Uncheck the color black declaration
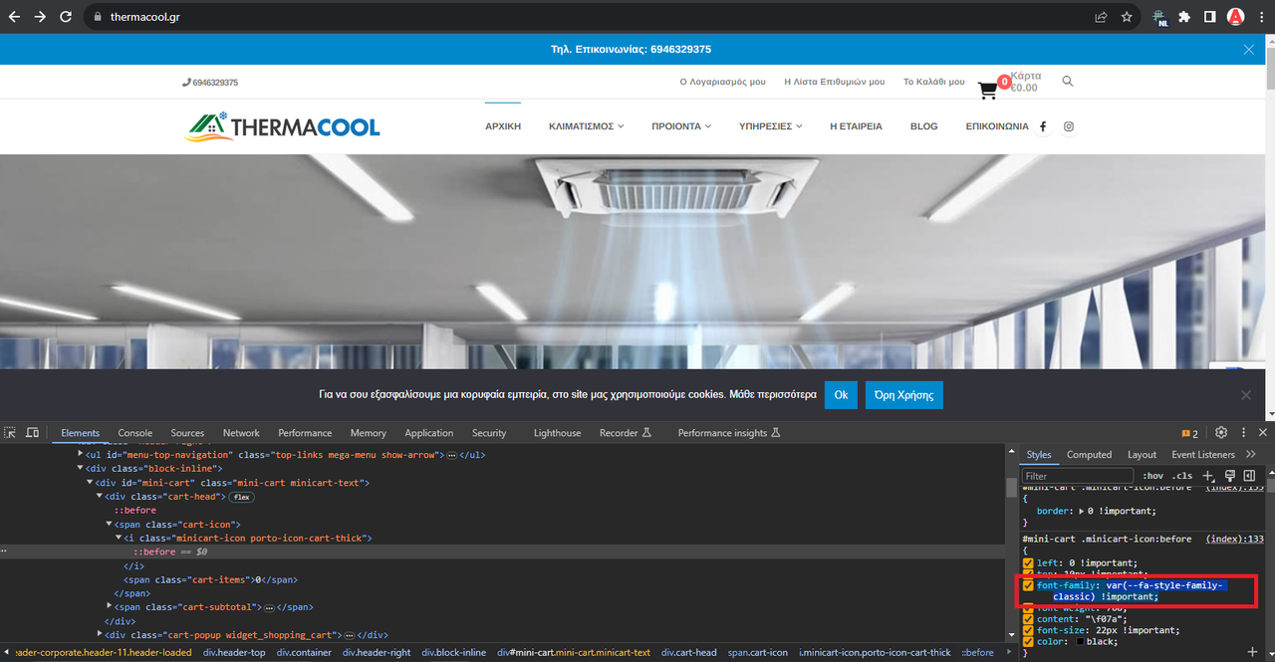Screen dimensions: 1275x662 (x=1029, y=641)
